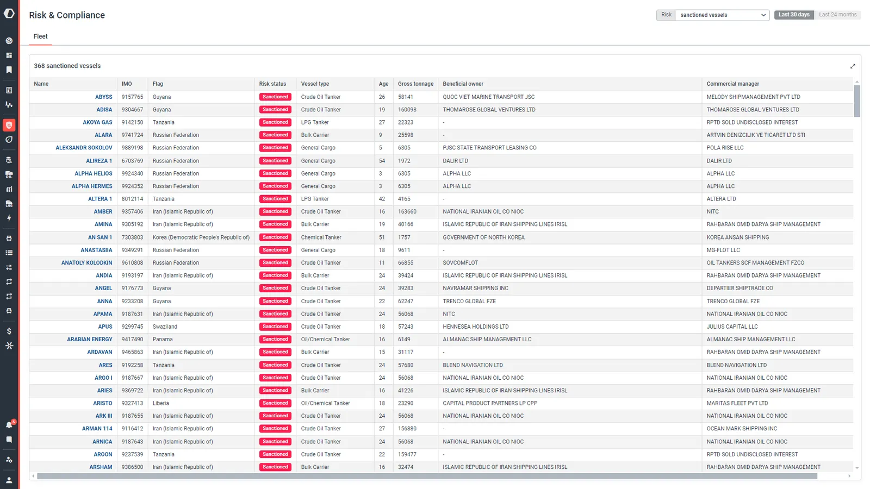This screenshot has width=870, height=489.
Task: Click the vertical scrollbar thumb of the table
Action: point(857,101)
